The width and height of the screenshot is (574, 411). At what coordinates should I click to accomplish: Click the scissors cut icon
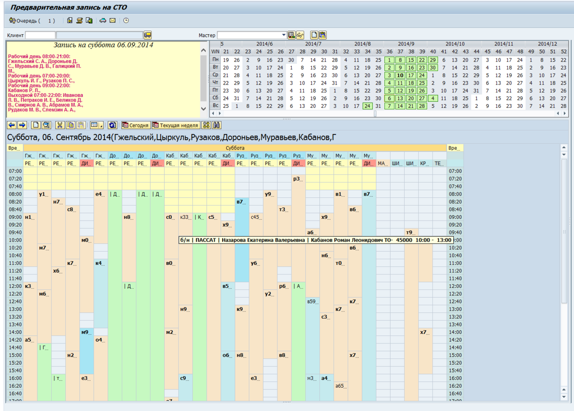pyautogui.click(x=60, y=125)
